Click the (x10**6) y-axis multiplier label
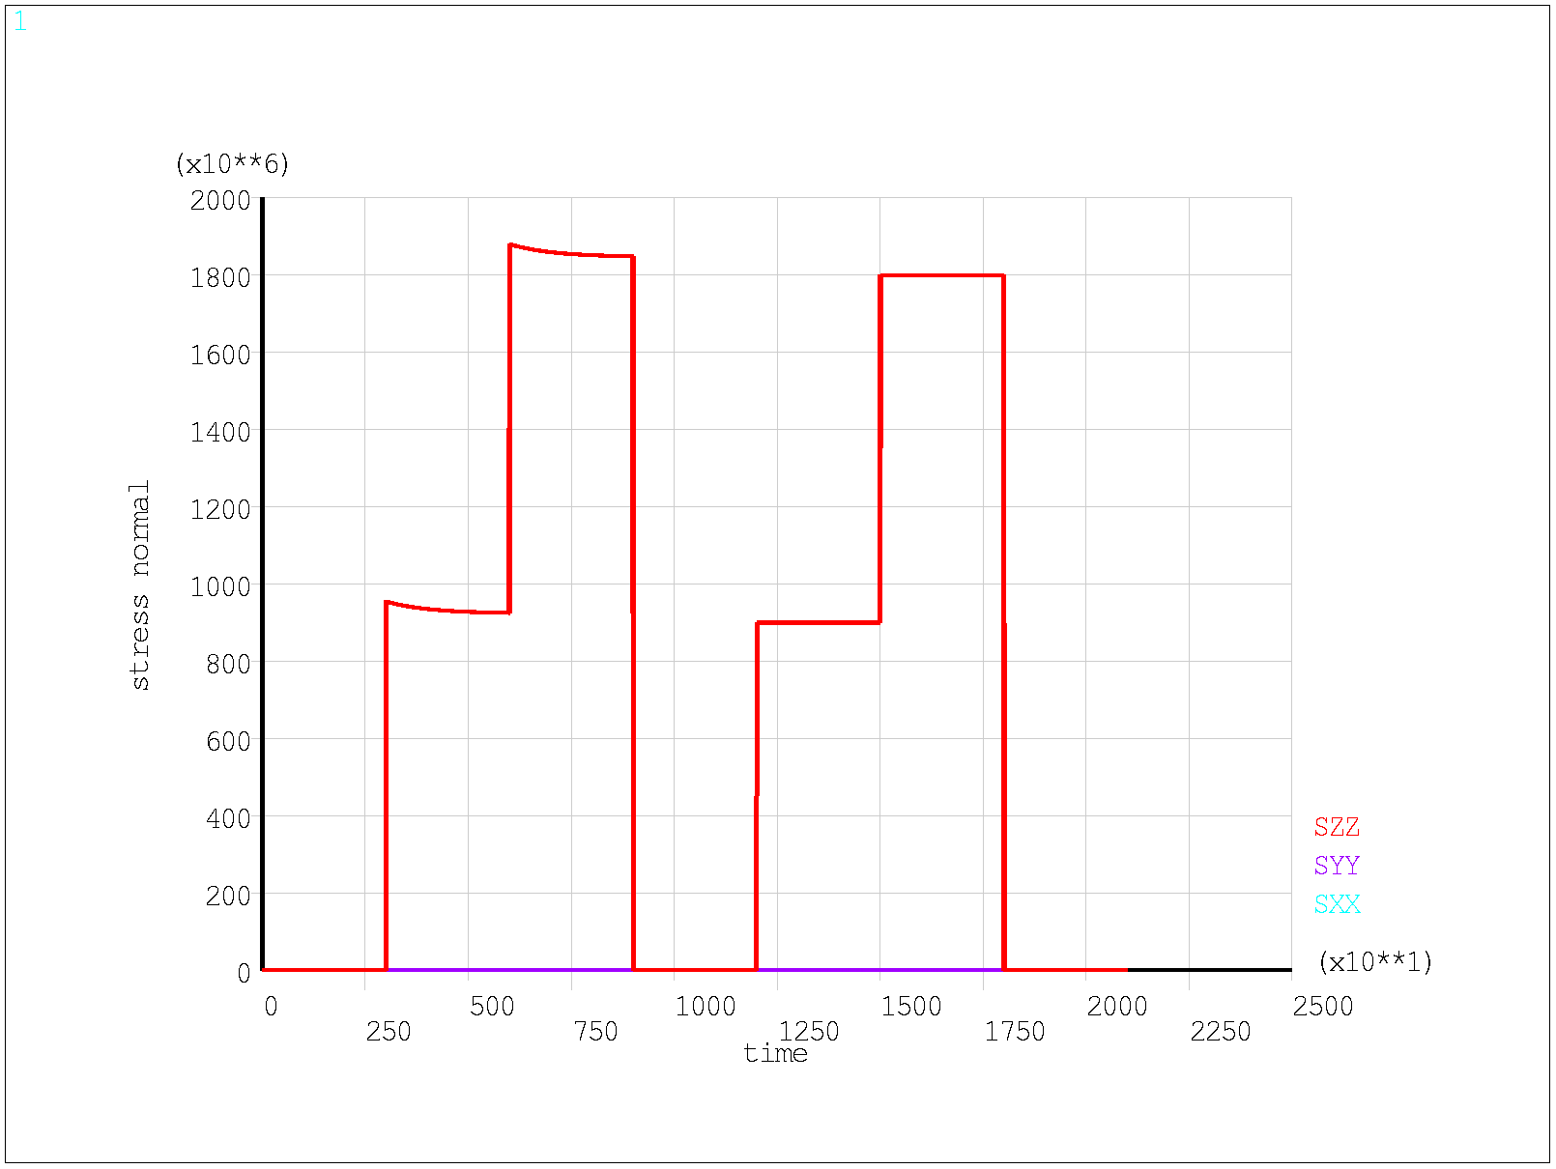Viewport: 1556px width, 1169px height. point(232,164)
